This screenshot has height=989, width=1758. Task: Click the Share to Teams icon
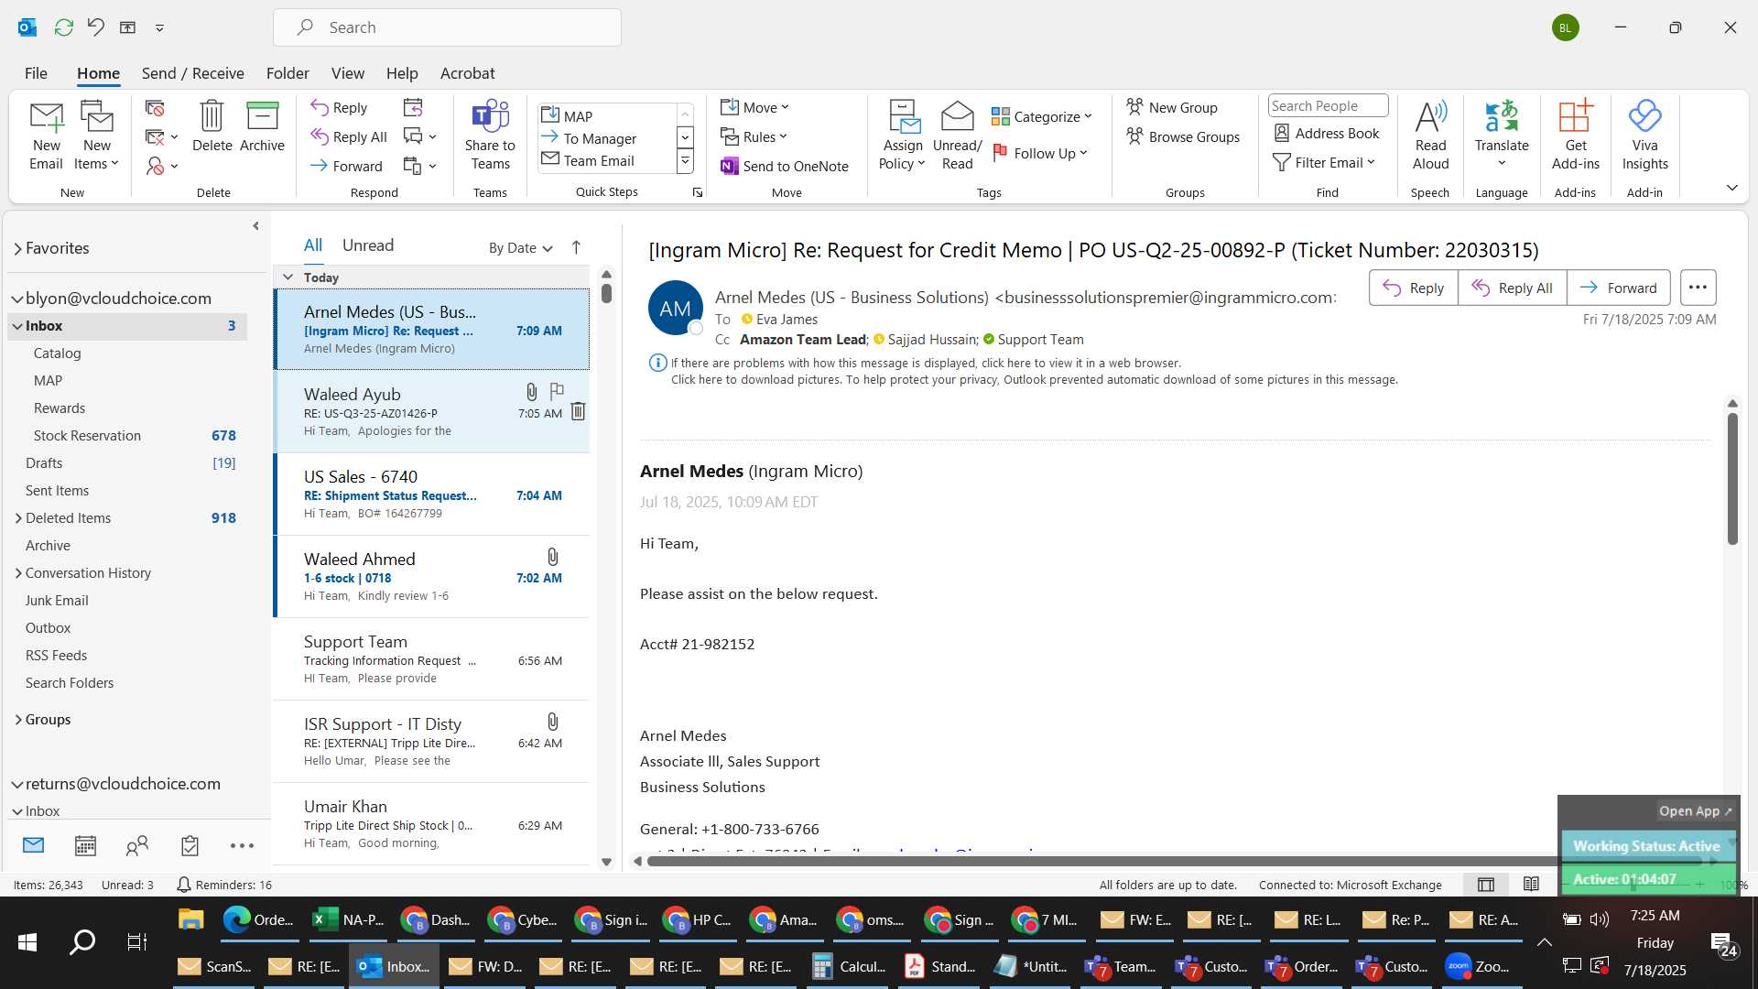tap(490, 116)
